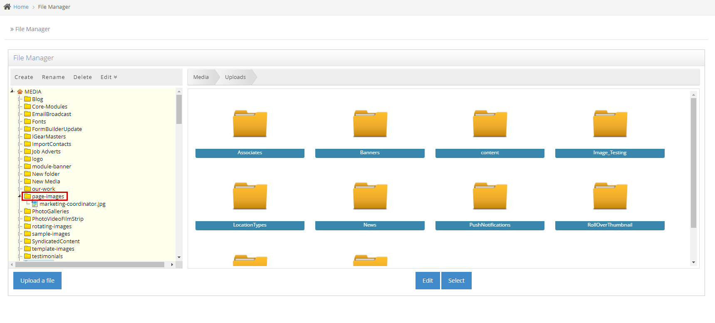Open the Associates folder icon

250,124
